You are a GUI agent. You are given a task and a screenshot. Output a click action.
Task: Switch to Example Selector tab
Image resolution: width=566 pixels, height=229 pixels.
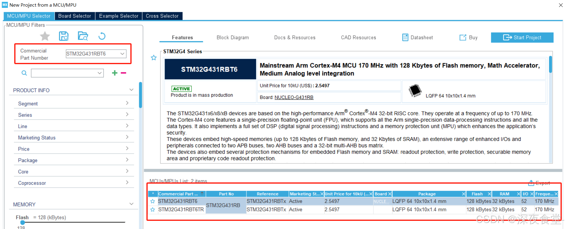[119, 16]
